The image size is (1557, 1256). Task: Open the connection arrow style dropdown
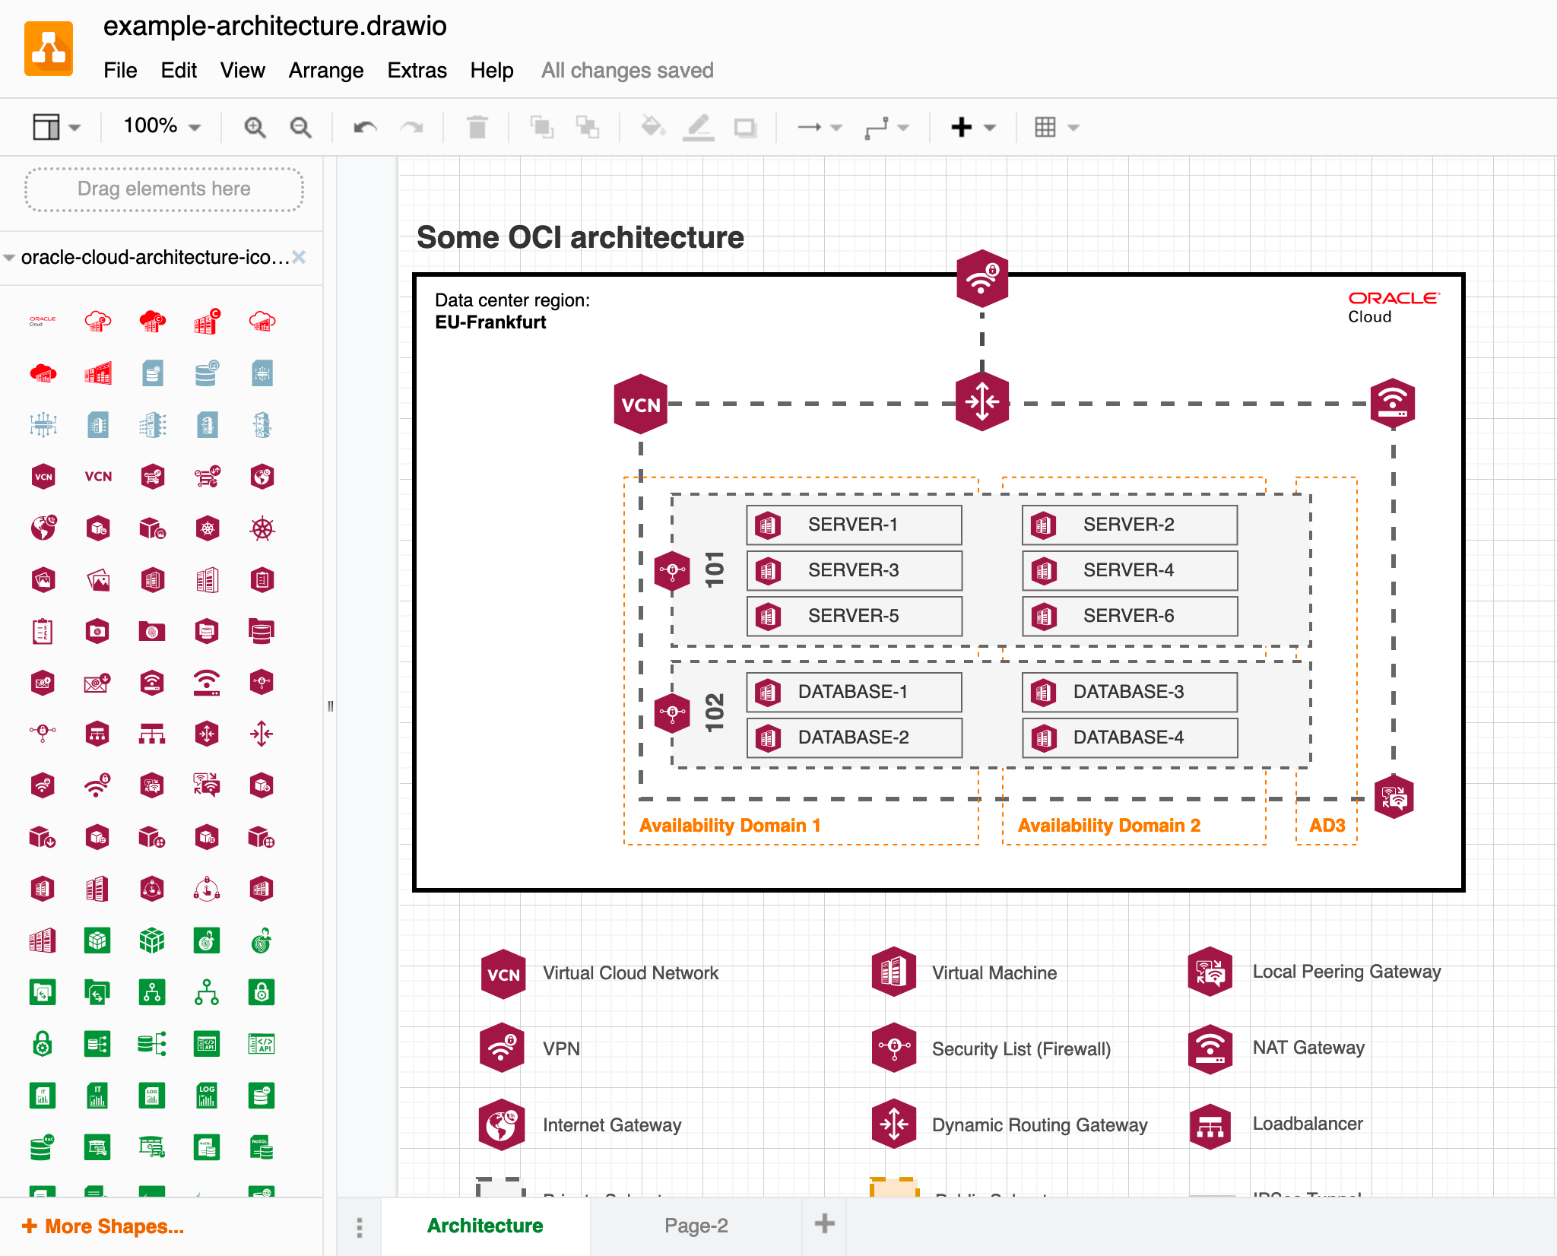pos(820,127)
